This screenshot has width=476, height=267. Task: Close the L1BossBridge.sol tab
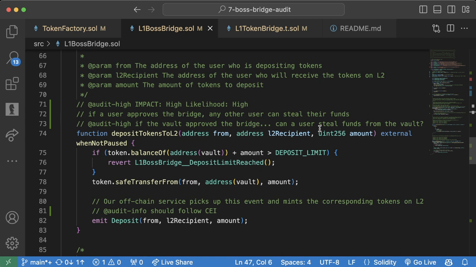210,28
